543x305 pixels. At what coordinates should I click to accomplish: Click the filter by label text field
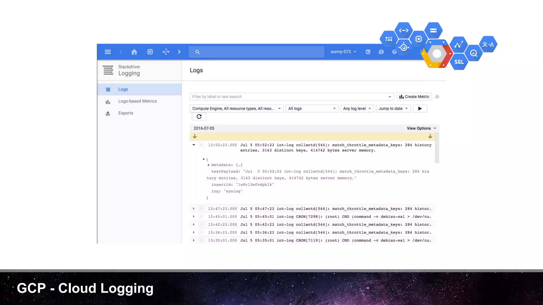[x=289, y=97]
